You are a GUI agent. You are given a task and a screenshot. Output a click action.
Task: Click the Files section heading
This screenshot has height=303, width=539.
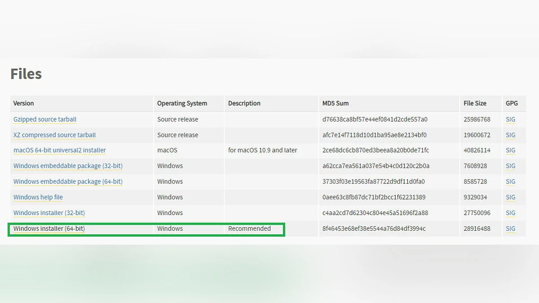coord(26,74)
